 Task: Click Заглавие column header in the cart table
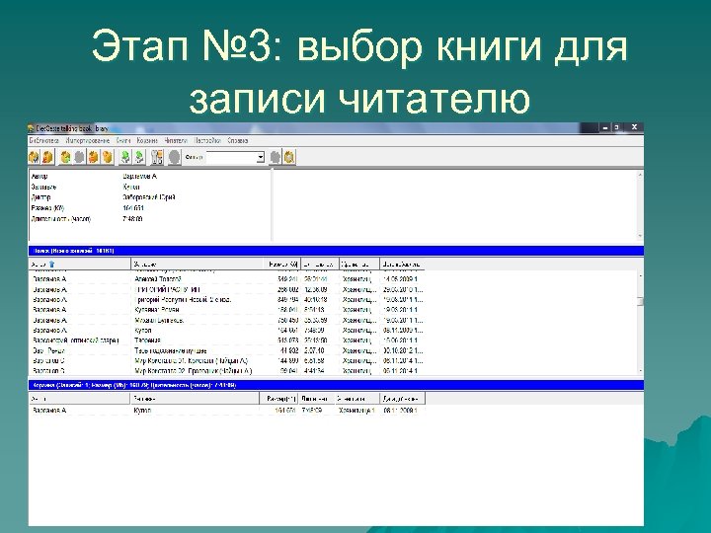pyautogui.click(x=195, y=399)
